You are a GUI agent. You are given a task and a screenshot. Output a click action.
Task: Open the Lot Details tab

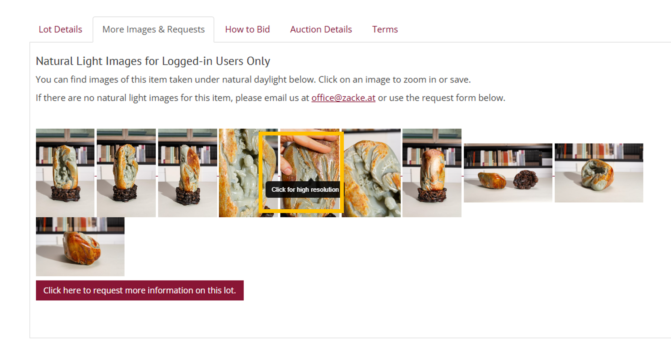point(60,29)
